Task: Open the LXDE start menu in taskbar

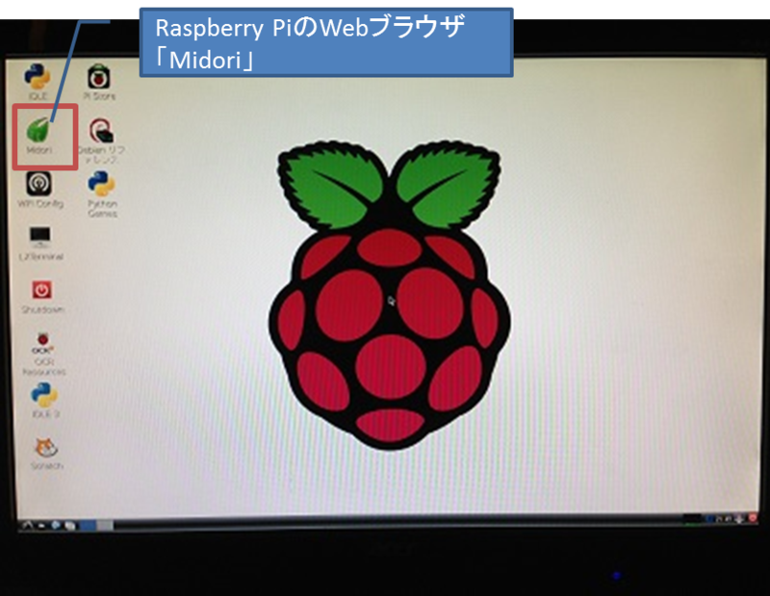Action: 27,526
